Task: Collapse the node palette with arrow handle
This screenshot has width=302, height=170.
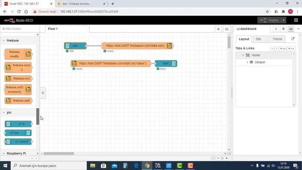Action: (x=43, y=93)
